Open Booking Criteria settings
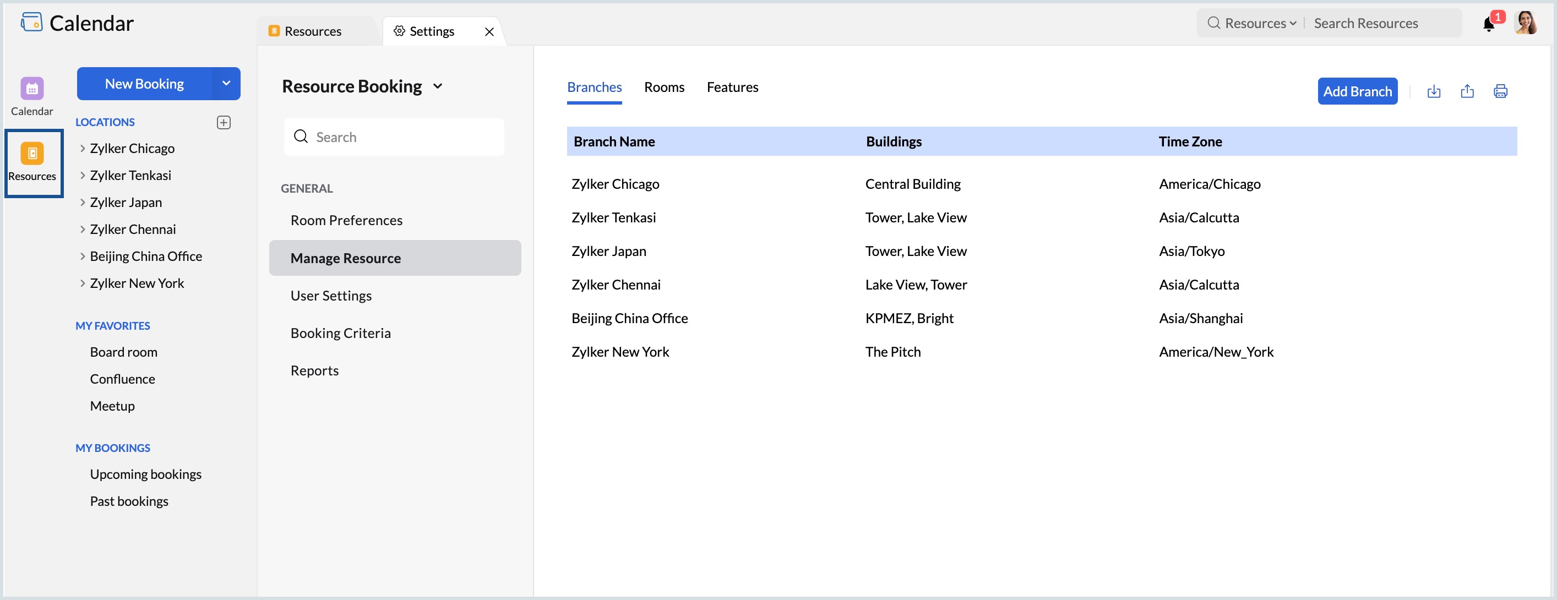 click(x=340, y=334)
